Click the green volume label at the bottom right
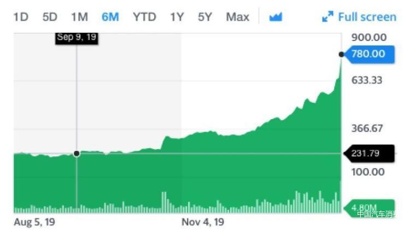The height and width of the screenshot is (230, 410). [370, 208]
